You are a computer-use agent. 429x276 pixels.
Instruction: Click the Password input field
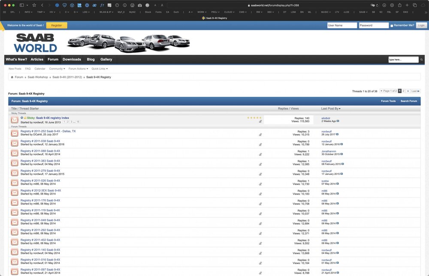point(374,25)
